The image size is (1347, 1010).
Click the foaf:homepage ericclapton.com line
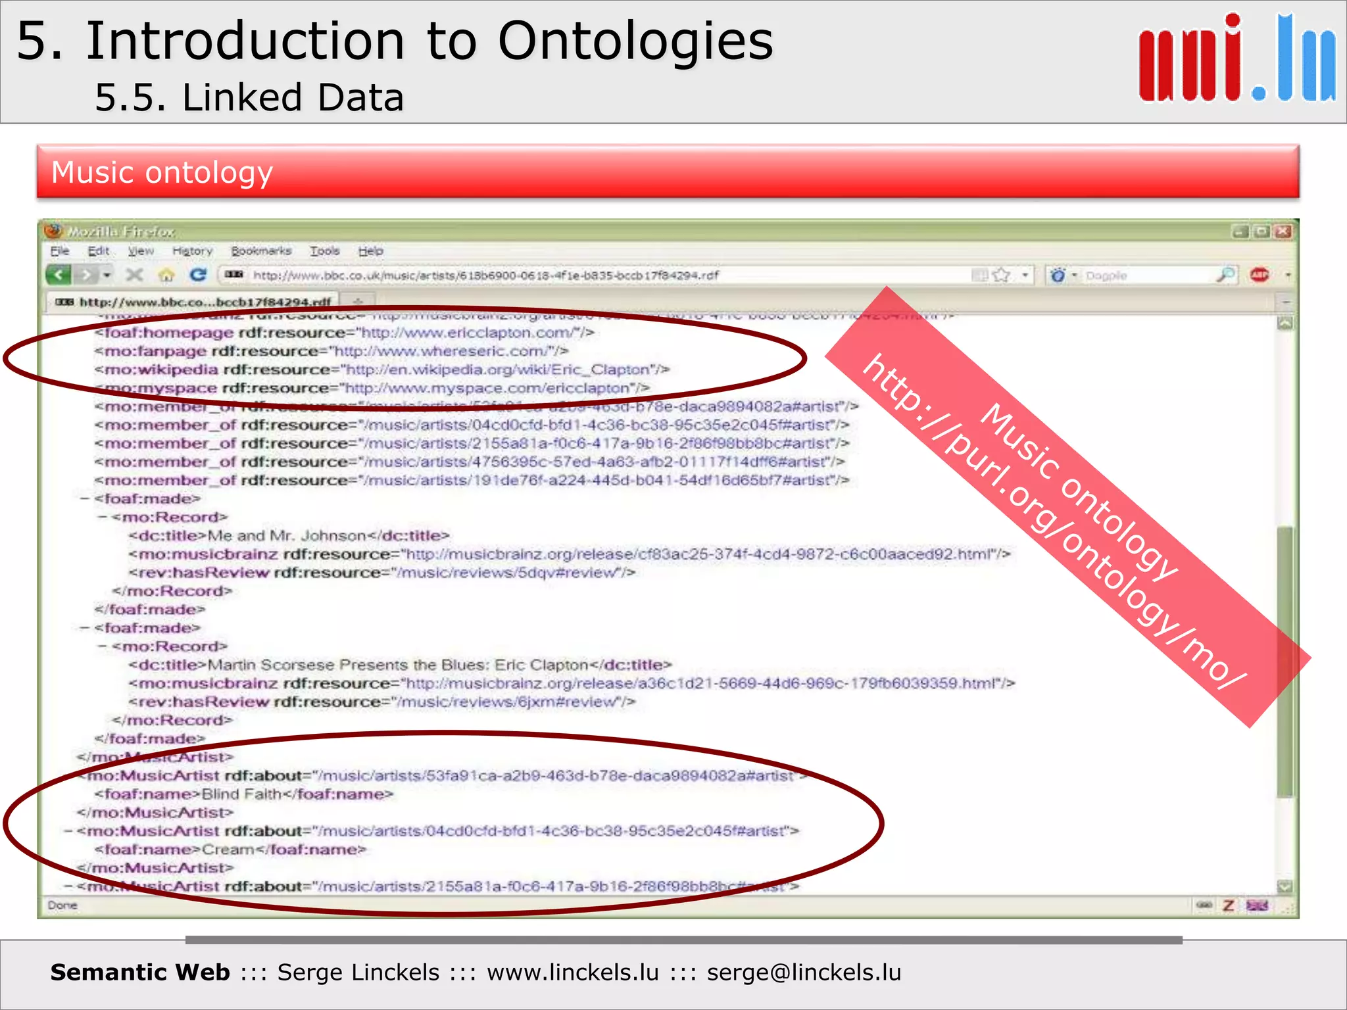coord(344,333)
